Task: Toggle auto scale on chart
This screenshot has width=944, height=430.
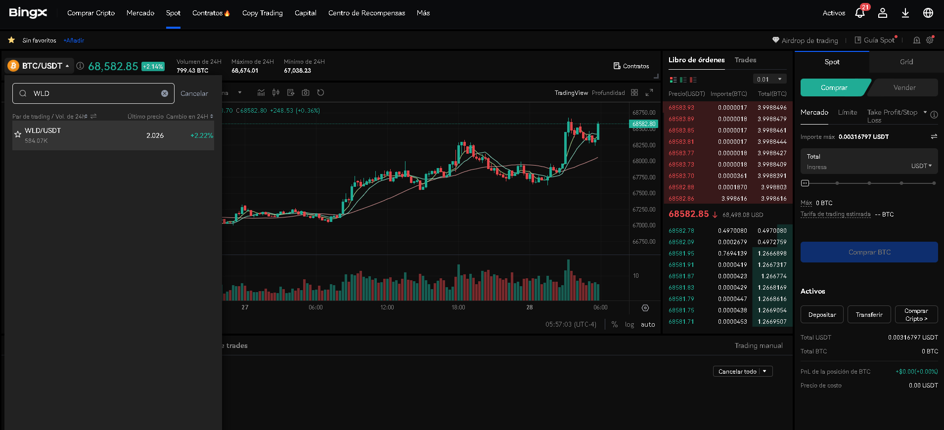Action: tap(648, 324)
